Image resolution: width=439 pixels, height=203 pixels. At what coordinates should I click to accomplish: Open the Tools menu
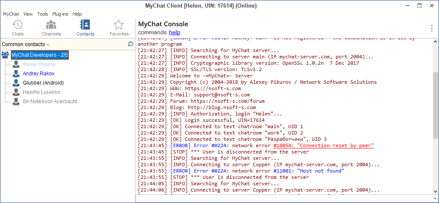pyautogui.click(x=43, y=14)
